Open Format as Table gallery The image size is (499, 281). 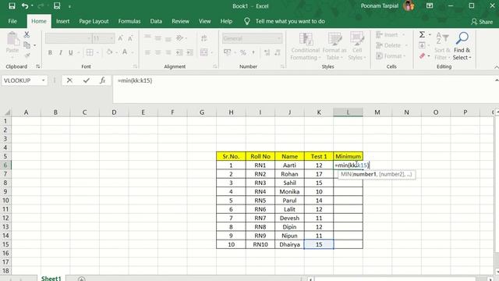click(x=334, y=46)
